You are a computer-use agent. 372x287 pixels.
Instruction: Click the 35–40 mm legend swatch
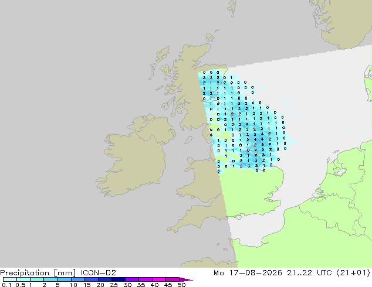point(145,279)
